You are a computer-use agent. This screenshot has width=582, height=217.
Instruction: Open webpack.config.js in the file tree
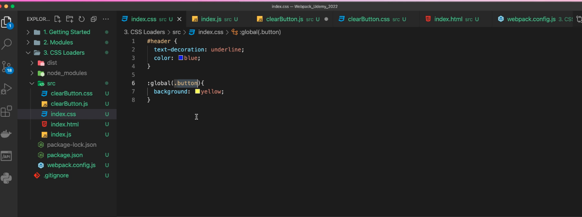pyautogui.click(x=67, y=165)
